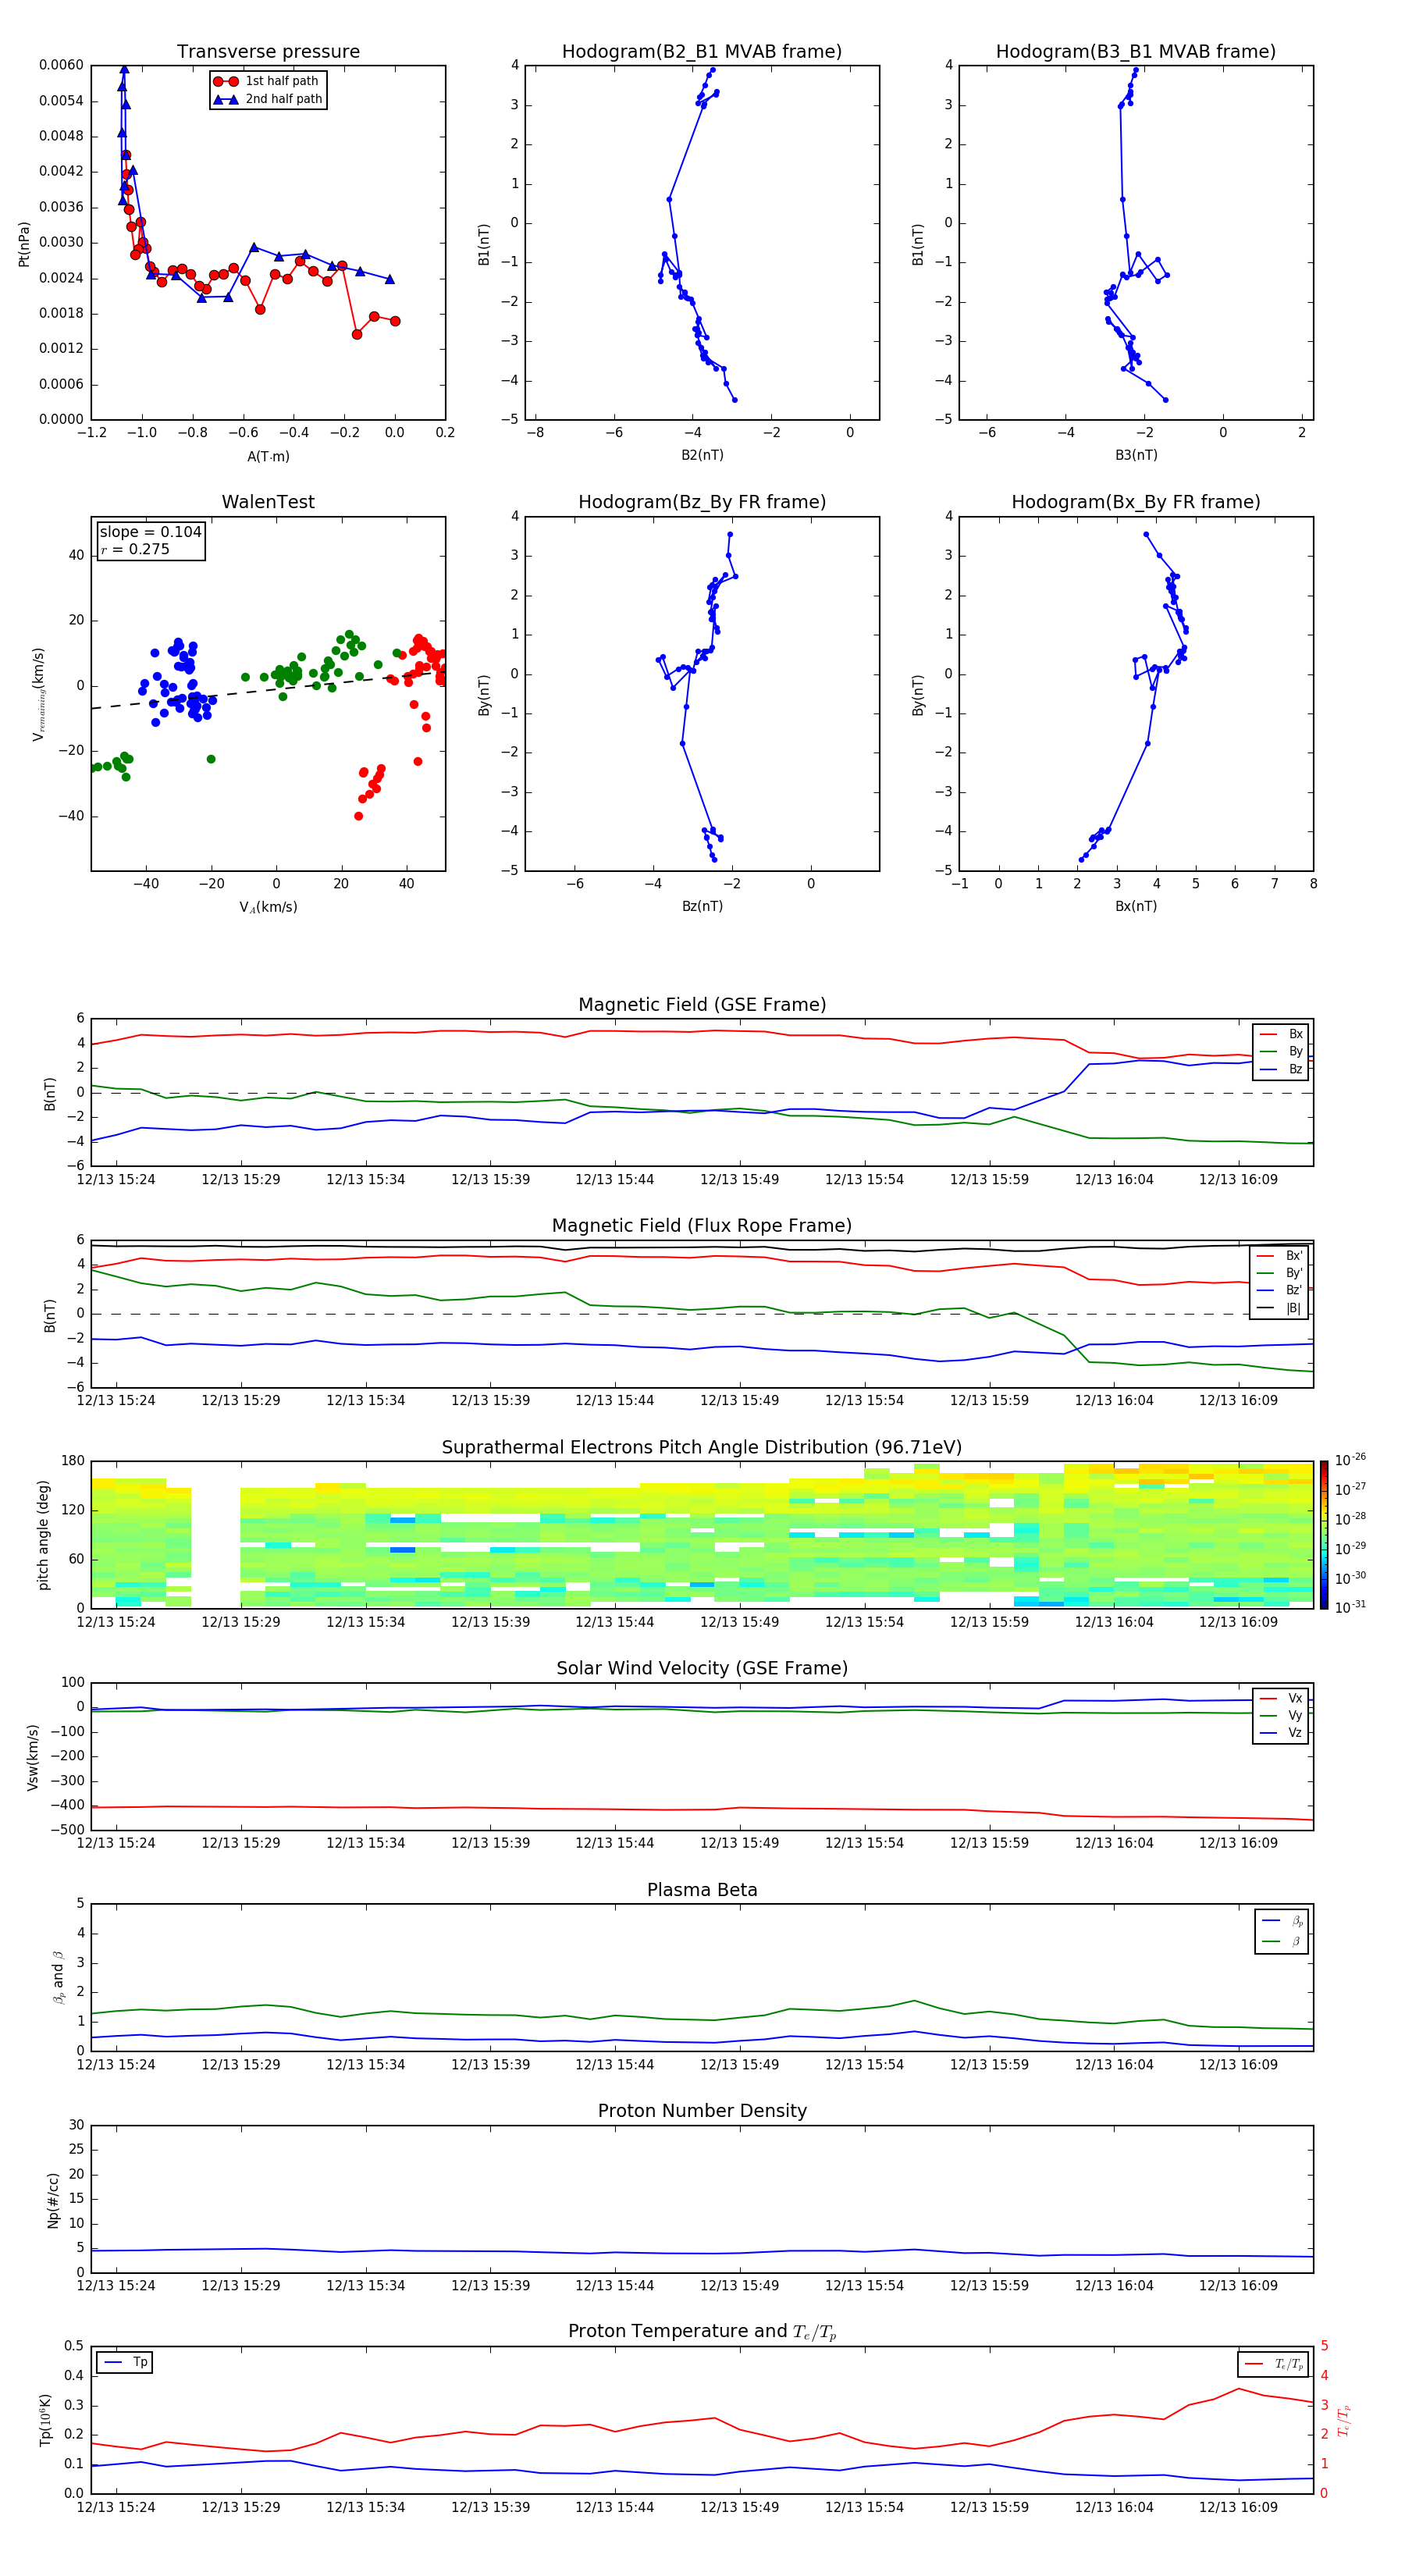Click the 'Pt(nPa)' y-axis label
This screenshot has width=1405, height=2576.
tap(24, 244)
